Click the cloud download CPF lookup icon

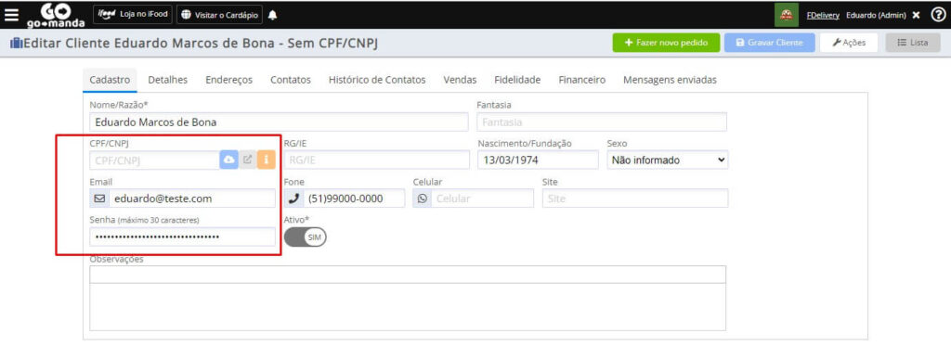coord(228,160)
